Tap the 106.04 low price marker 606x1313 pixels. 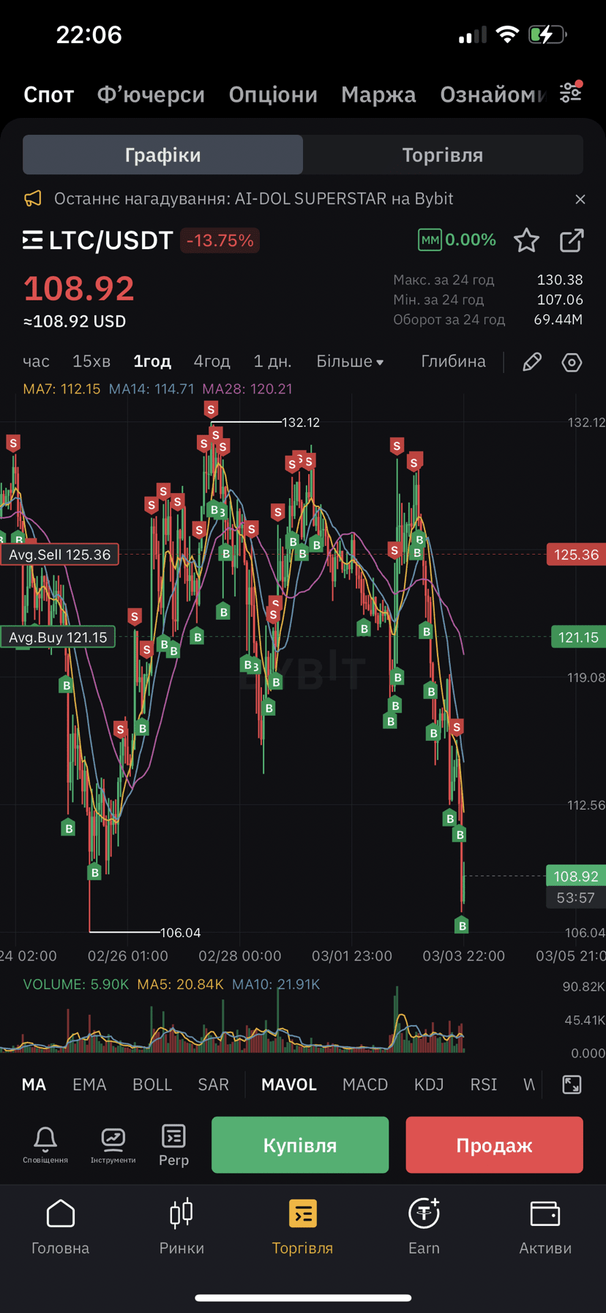(181, 933)
